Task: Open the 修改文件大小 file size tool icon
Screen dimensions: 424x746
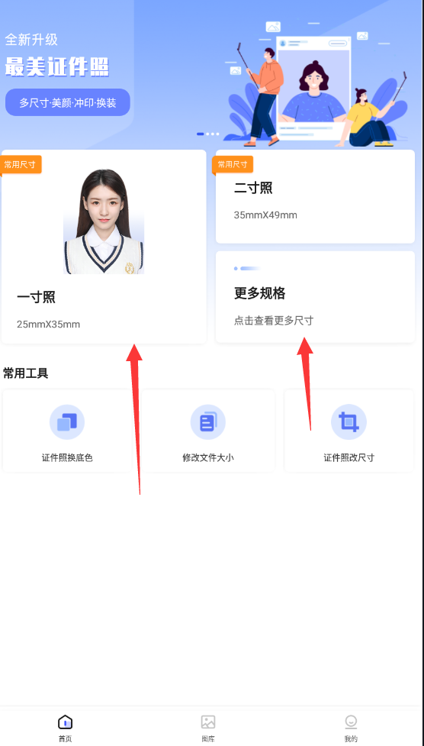Action: click(x=207, y=422)
